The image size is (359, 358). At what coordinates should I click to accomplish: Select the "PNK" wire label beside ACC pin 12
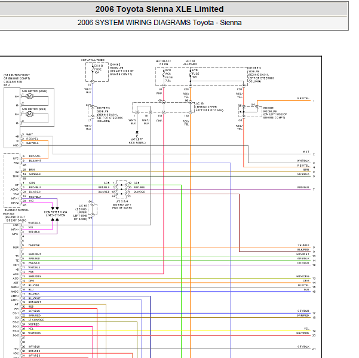pos(31,272)
